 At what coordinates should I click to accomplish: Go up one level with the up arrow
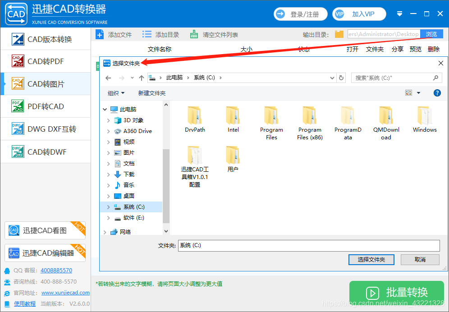(x=142, y=78)
